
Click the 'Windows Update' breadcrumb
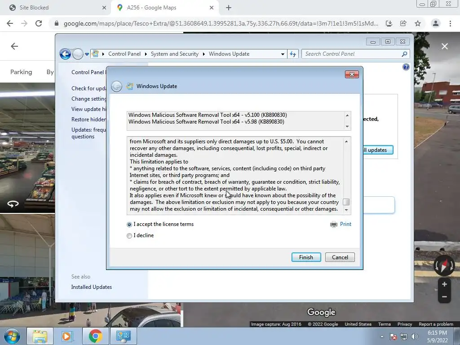tap(229, 54)
